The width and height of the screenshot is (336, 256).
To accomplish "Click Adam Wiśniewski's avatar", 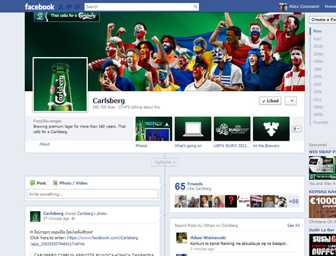I will [182, 238].
